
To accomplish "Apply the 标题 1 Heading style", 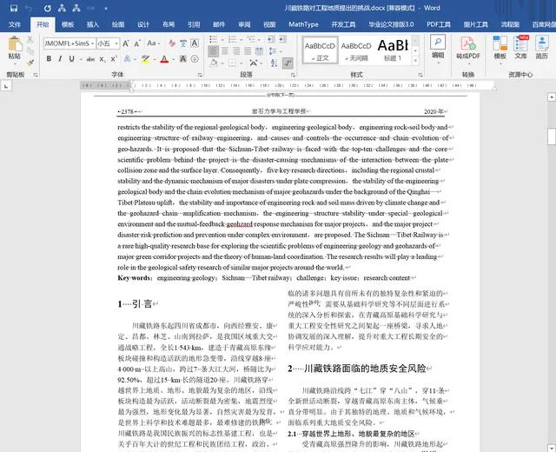I will 393,50.
